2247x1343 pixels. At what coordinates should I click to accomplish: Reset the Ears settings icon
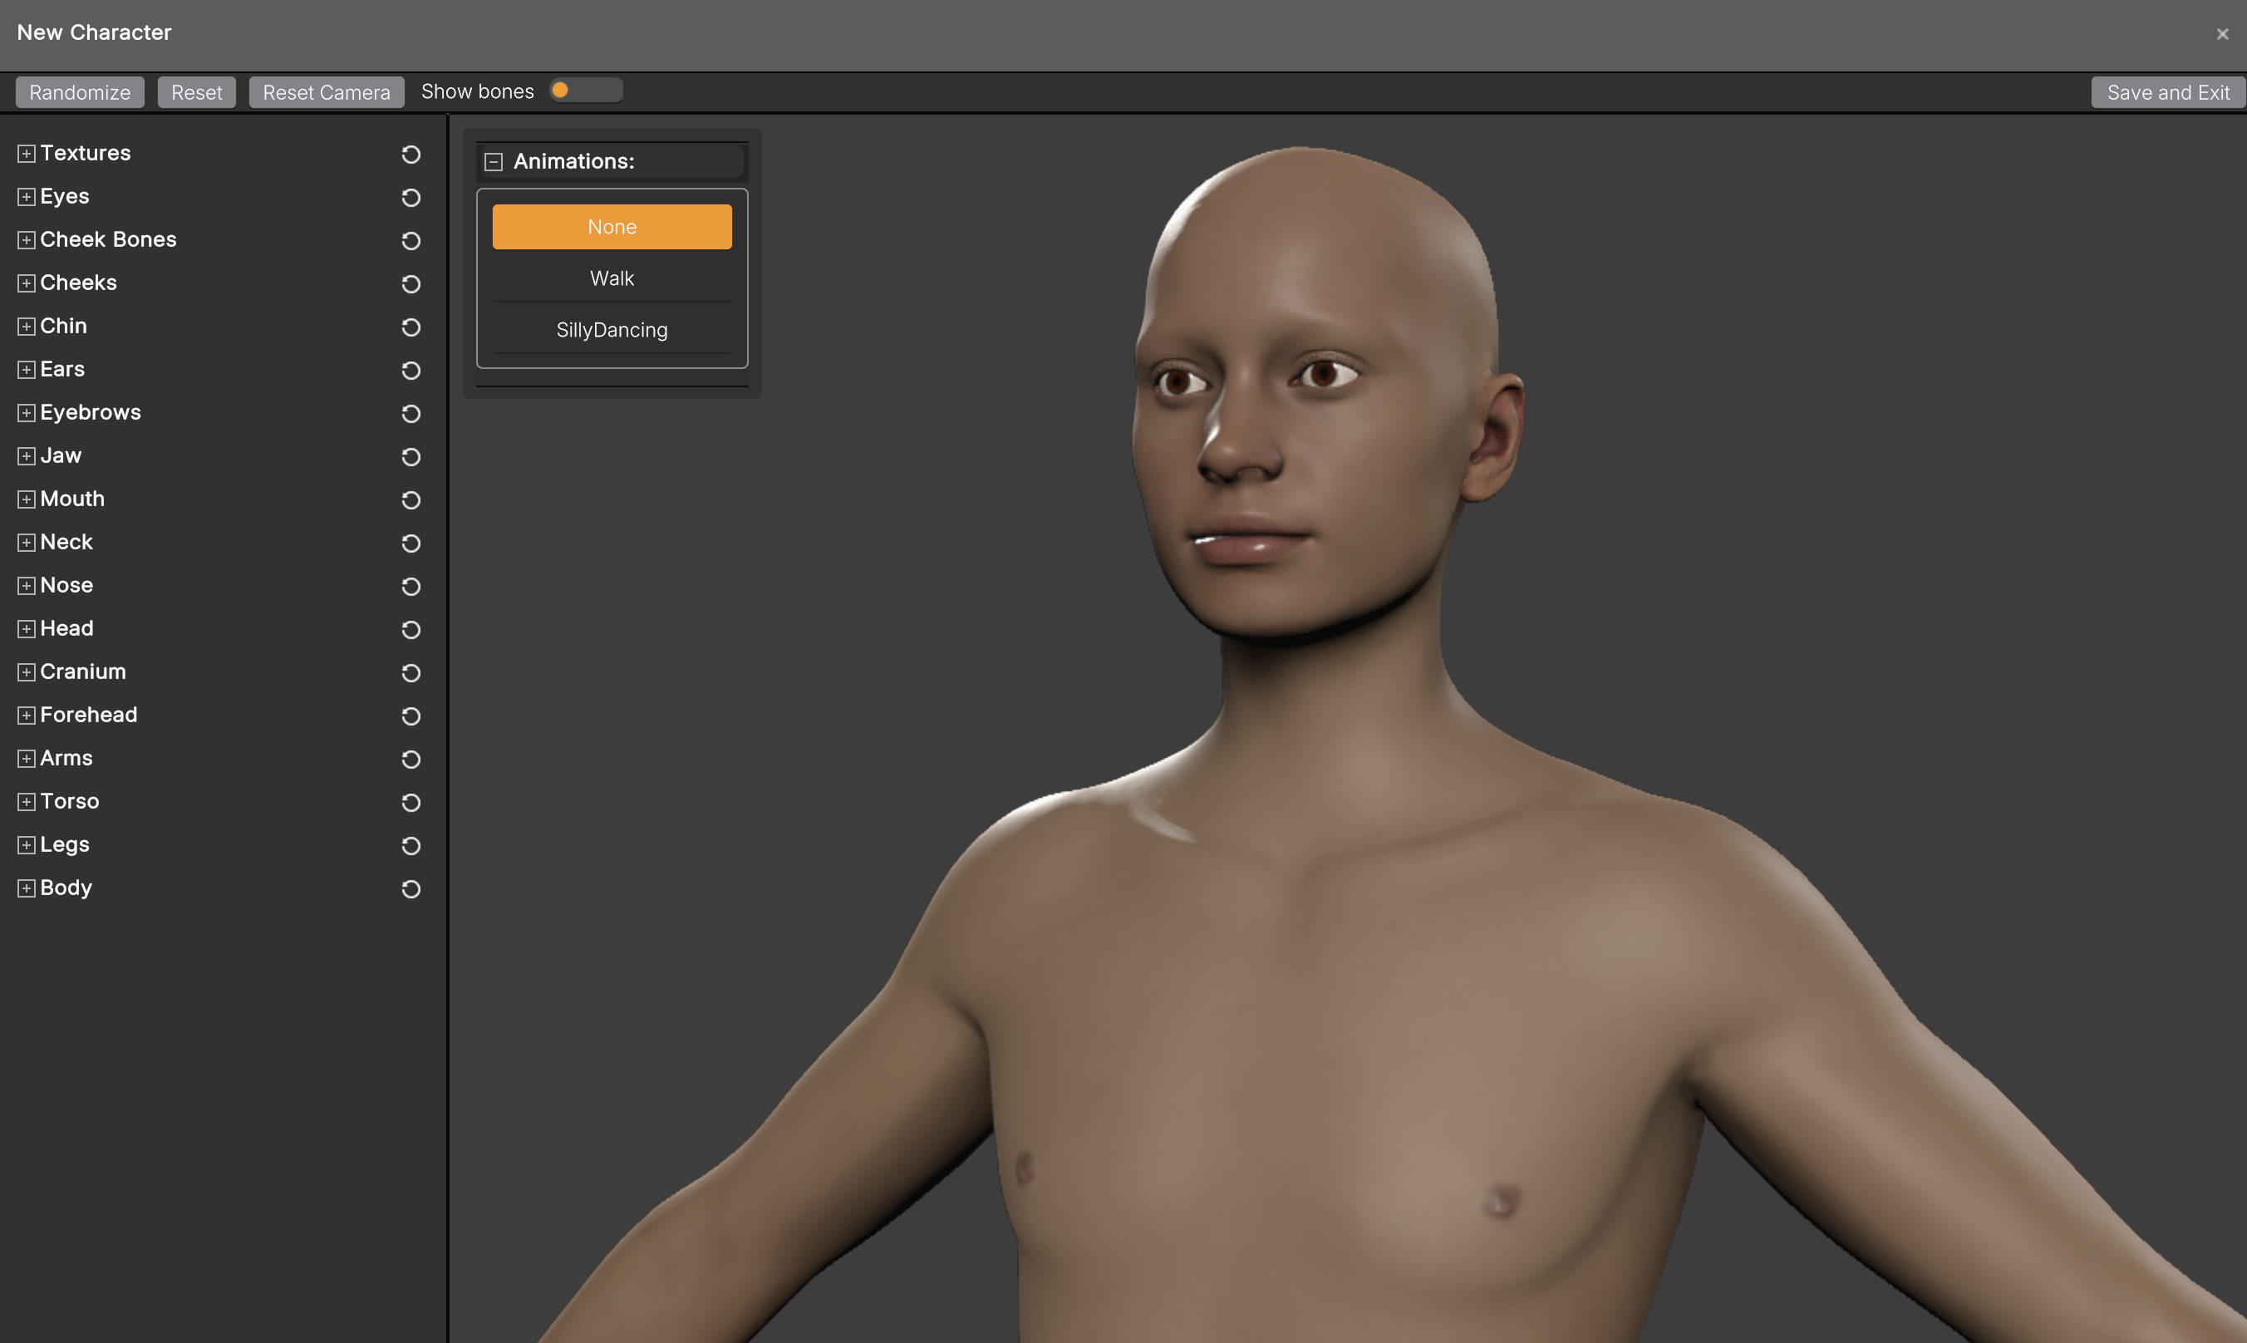click(x=411, y=370)
